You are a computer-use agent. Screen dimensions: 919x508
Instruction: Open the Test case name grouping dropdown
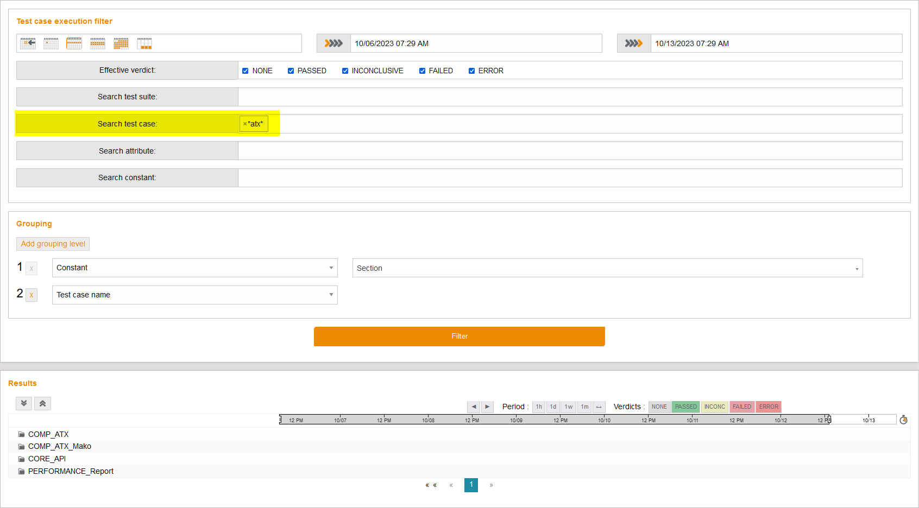click(x=194, y=295)
